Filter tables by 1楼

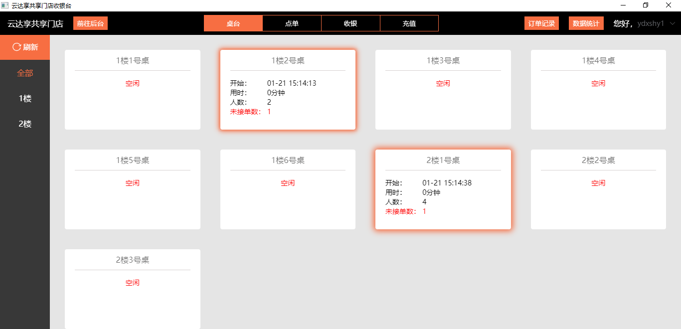(x=25, y=98)
